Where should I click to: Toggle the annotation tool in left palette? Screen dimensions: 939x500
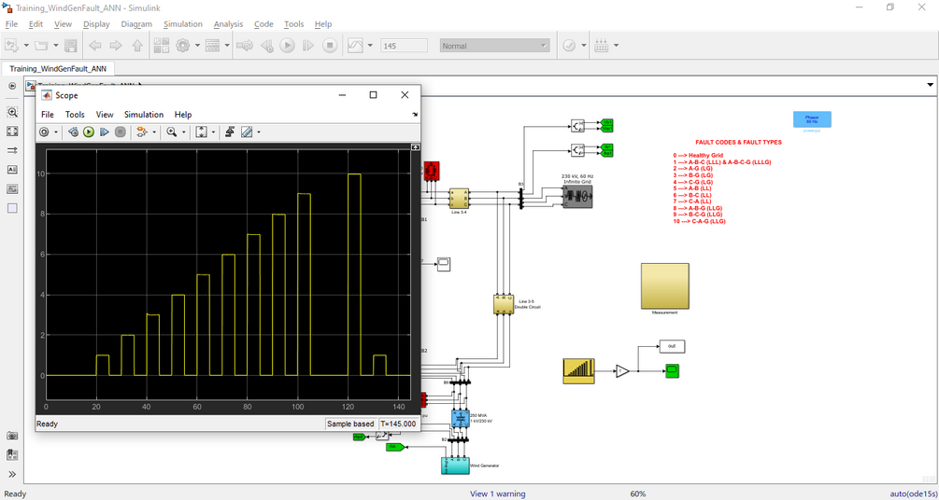[12, 169]
